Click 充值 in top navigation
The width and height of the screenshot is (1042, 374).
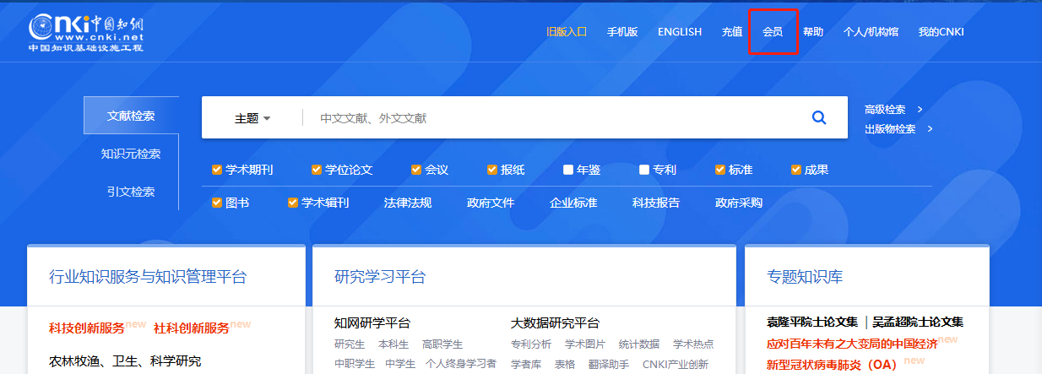732,32
